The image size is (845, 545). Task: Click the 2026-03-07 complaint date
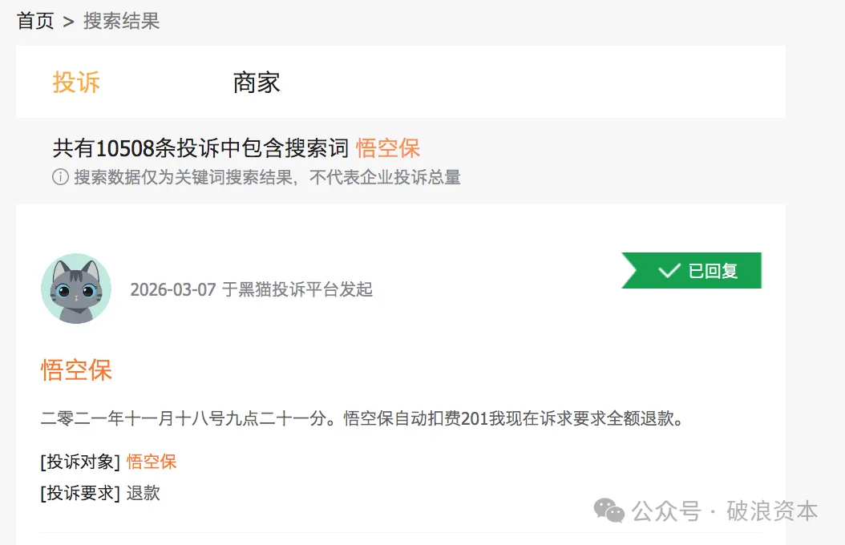173,289
